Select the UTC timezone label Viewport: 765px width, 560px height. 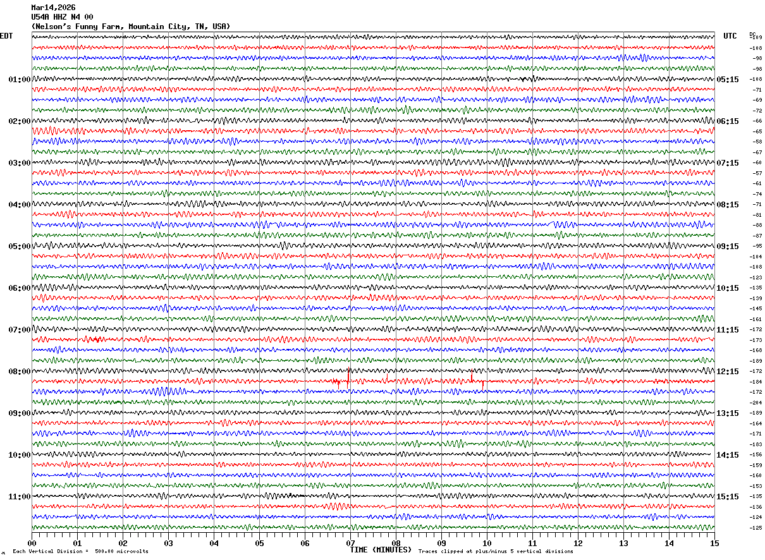point(730,36)
